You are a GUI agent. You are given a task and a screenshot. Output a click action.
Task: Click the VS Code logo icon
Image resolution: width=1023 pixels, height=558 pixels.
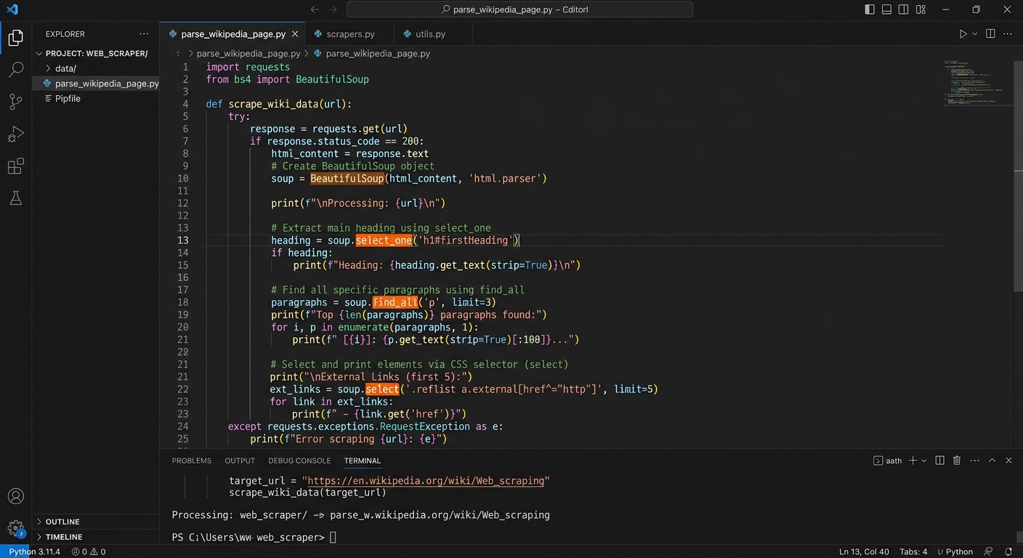tap(12, 9)
